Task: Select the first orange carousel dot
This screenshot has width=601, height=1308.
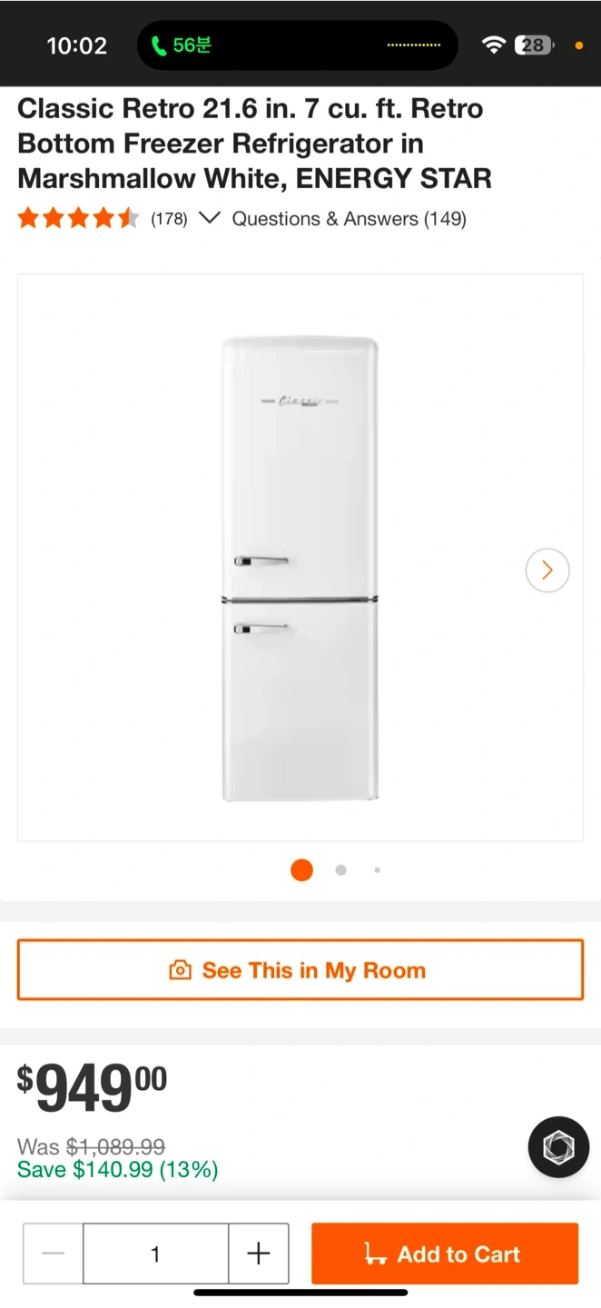Action: 301,870
